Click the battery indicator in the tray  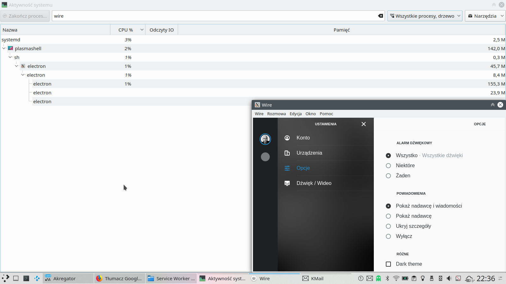point(405,279)
